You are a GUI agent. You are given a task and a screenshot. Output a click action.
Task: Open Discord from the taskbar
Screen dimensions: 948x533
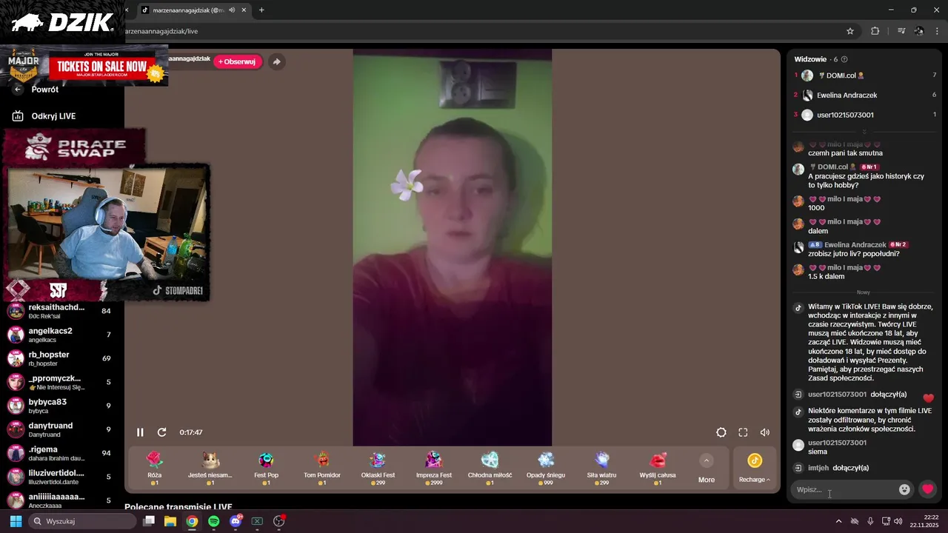[x=236, y=521]
